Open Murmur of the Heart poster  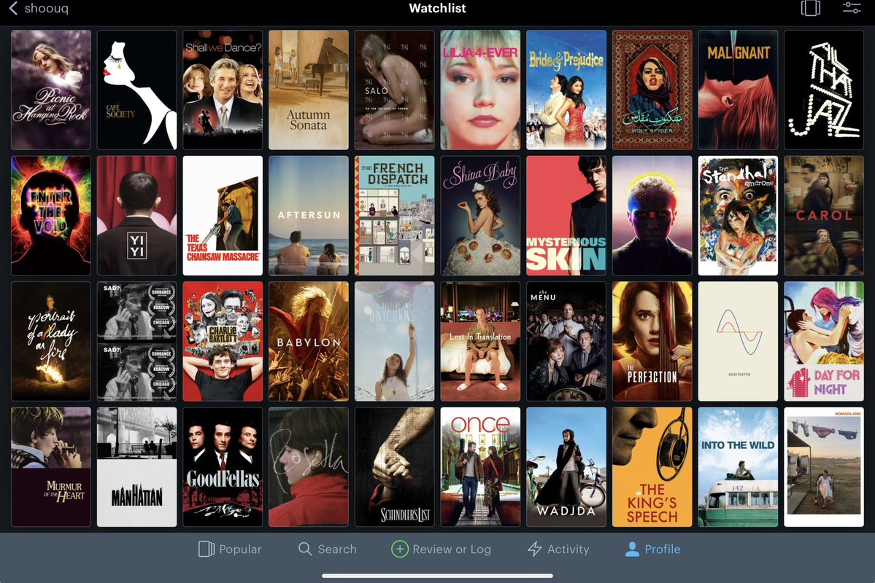[51, 467]
